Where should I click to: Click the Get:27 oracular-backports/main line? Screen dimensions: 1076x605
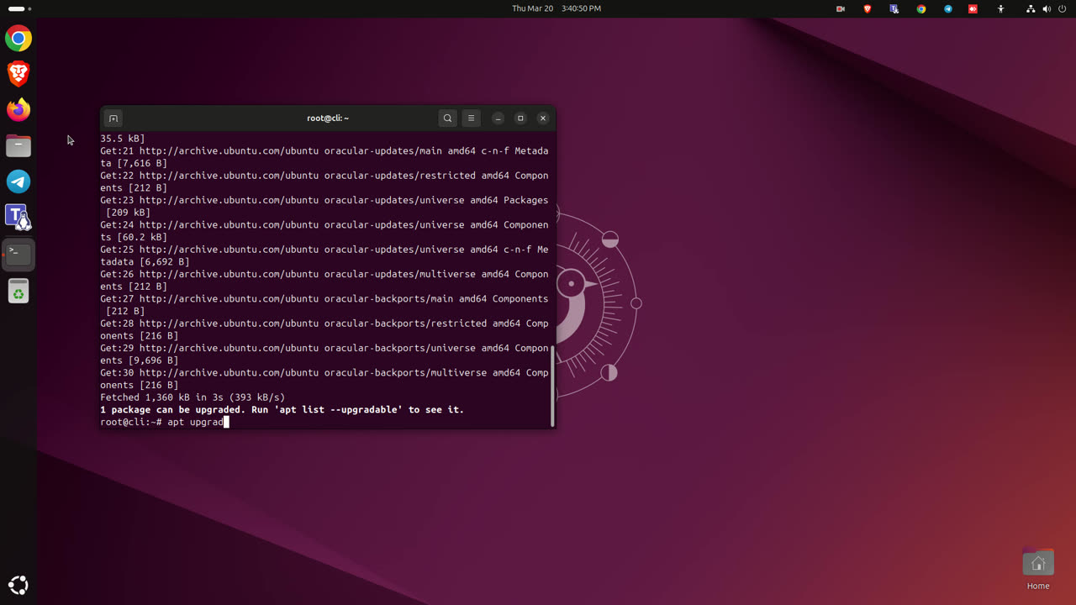(324, 305)
